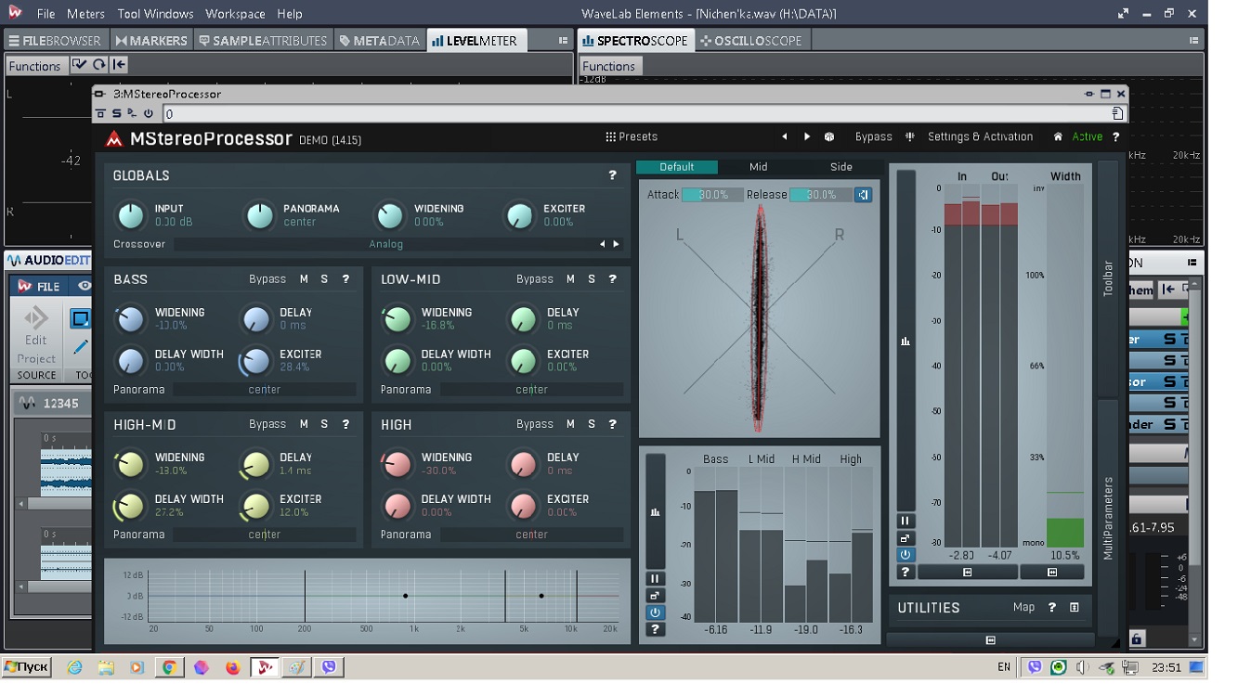Toggle the global Bypass in the plugin header
The height and width of the screenshot is (696, 1238).
(874, 136)
